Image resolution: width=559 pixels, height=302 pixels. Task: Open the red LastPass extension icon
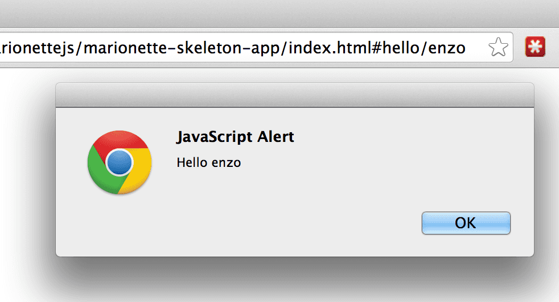point(535,47)
